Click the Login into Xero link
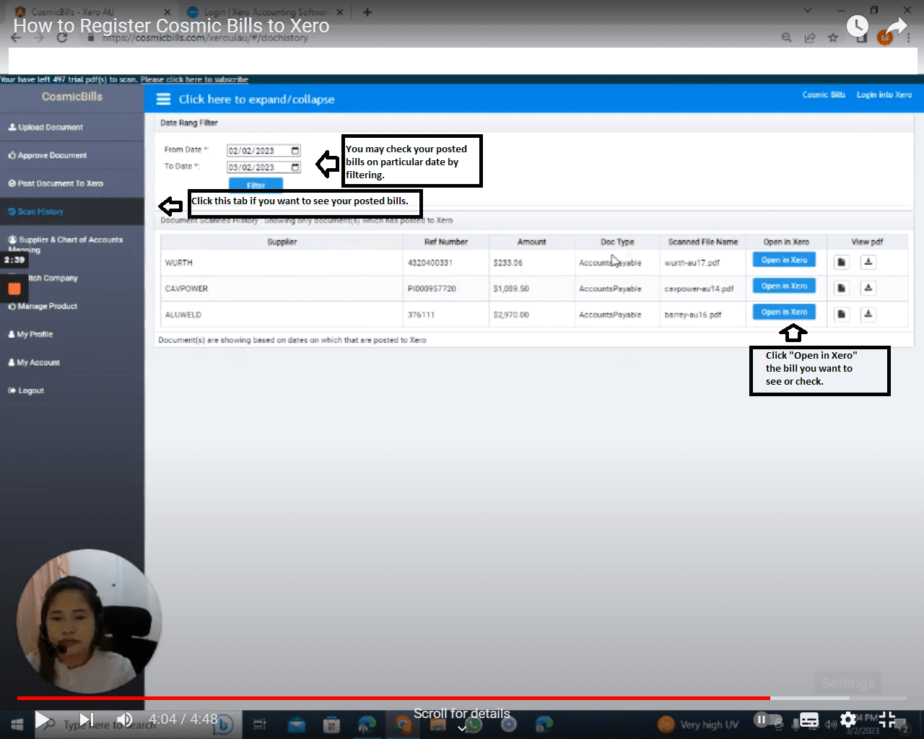 (884, 95)
